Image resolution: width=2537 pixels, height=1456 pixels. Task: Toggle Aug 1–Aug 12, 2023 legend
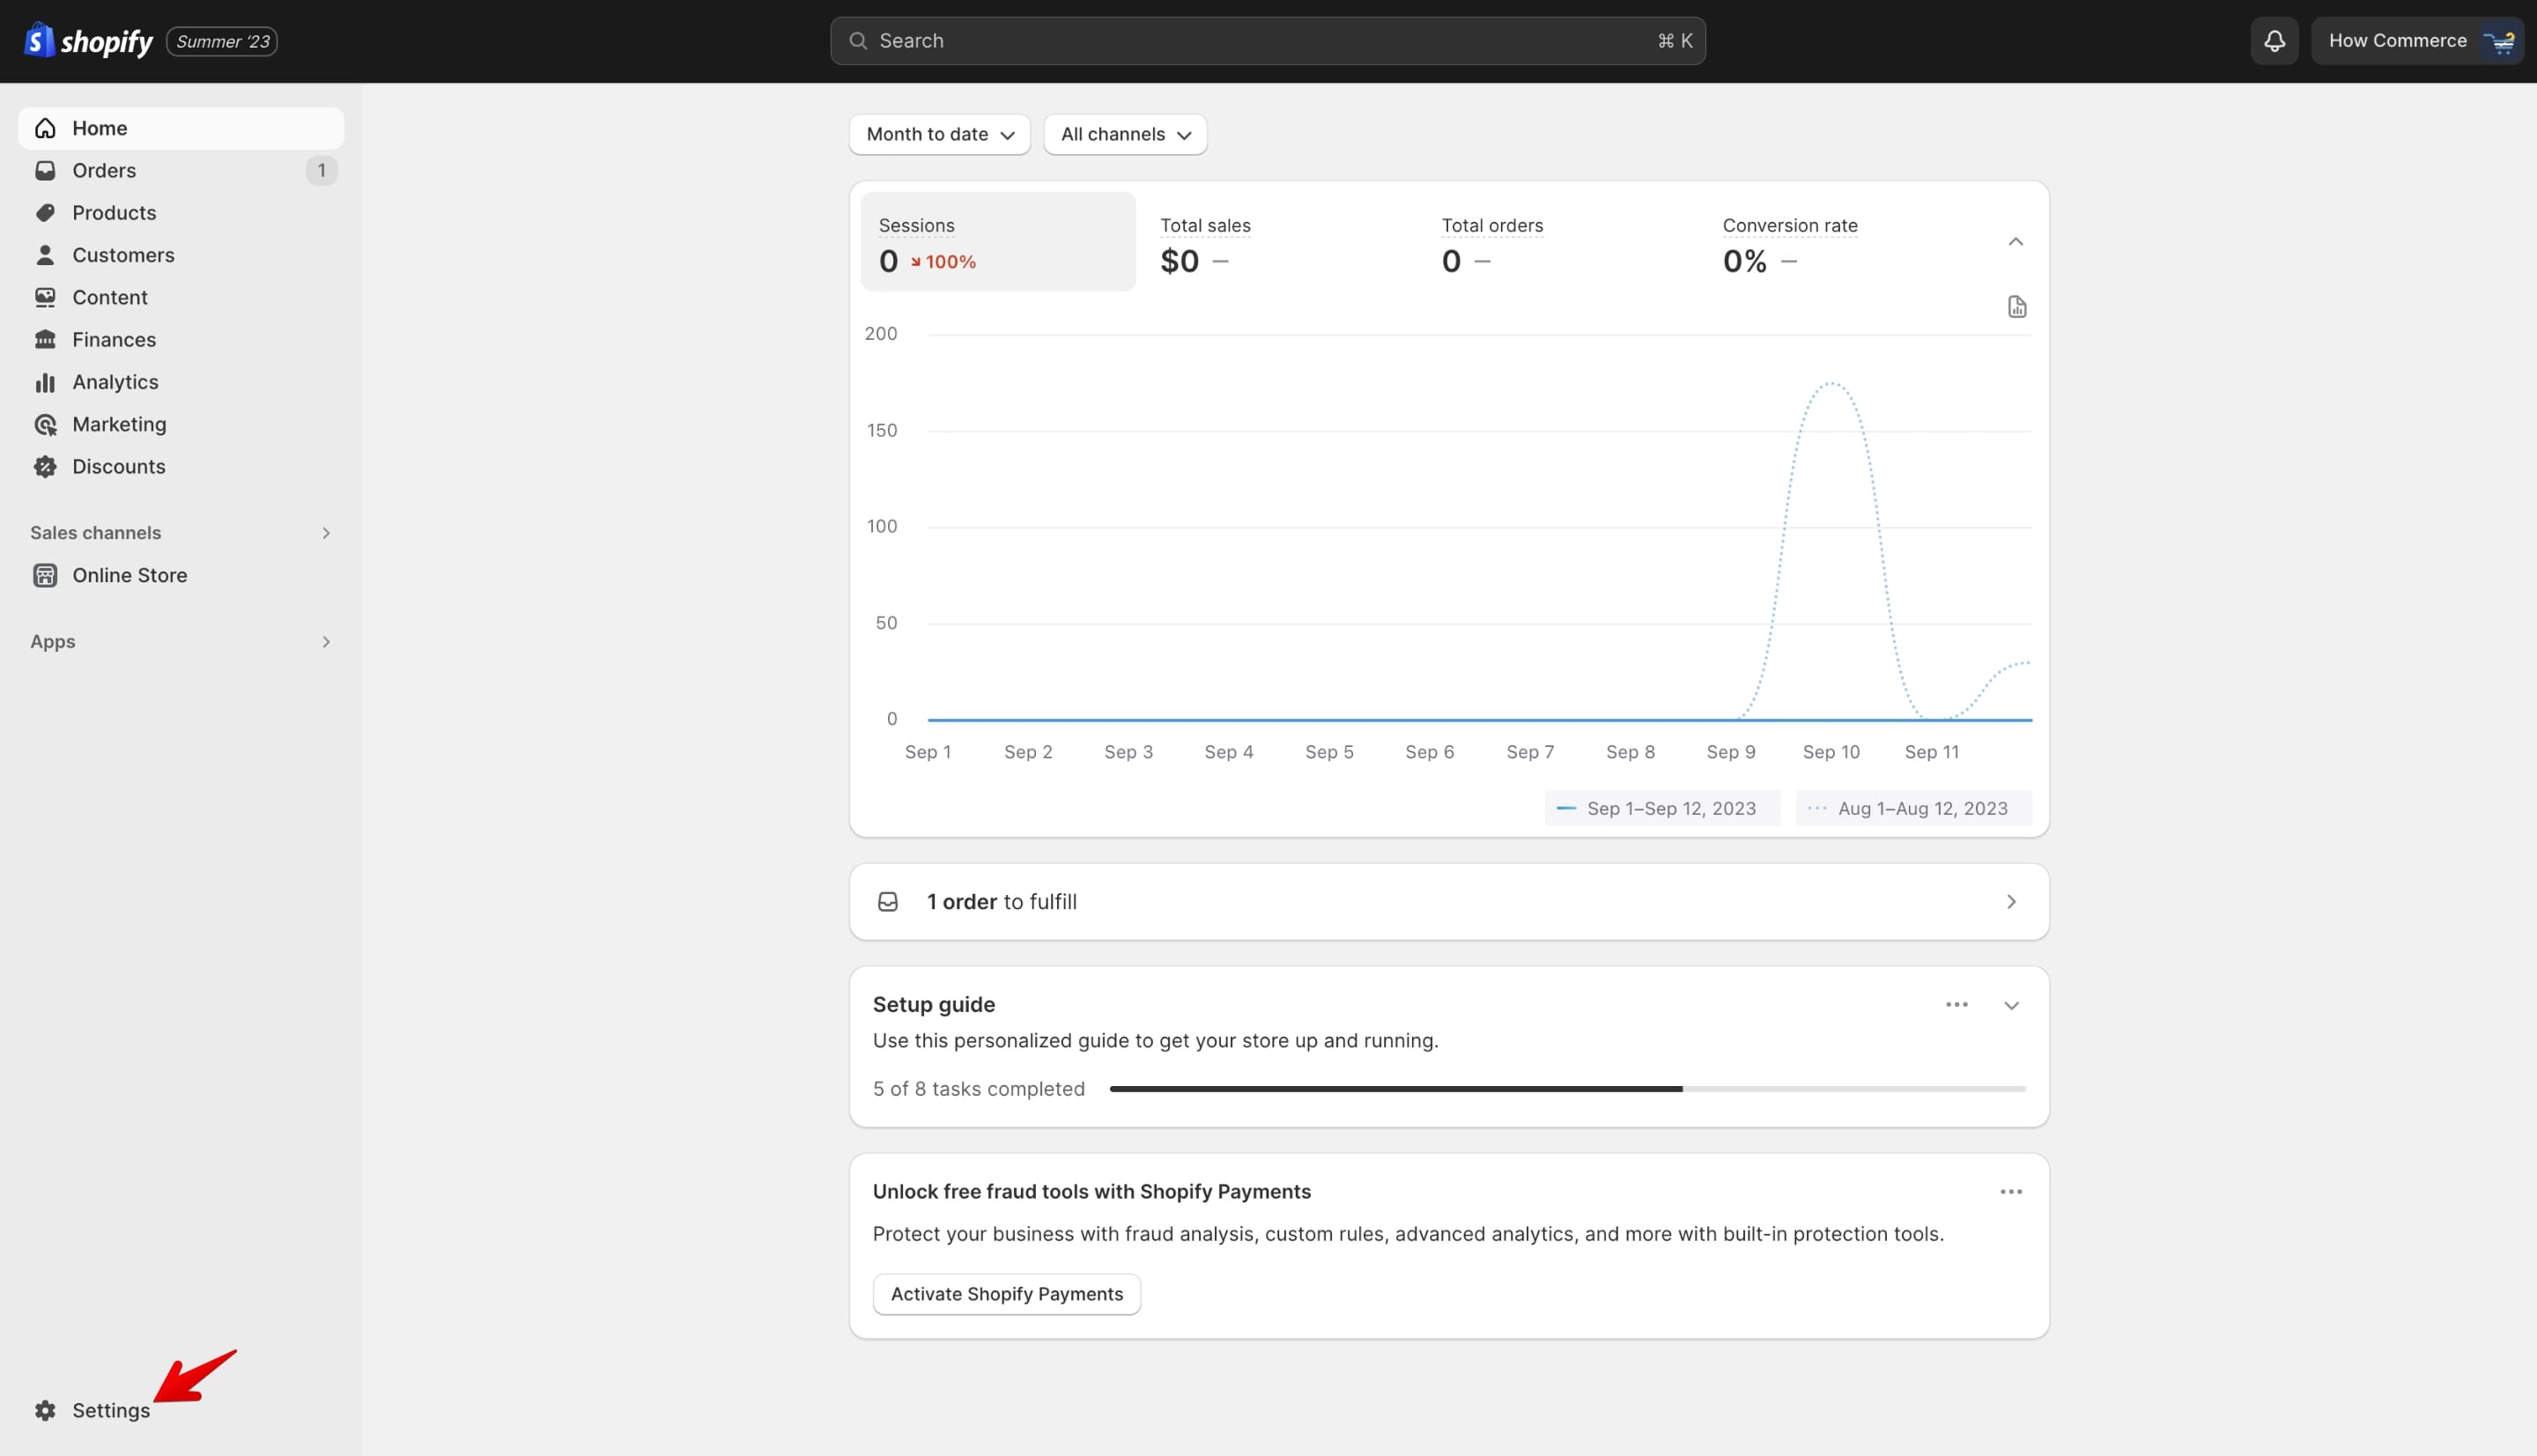click(x=1913, y=809)
